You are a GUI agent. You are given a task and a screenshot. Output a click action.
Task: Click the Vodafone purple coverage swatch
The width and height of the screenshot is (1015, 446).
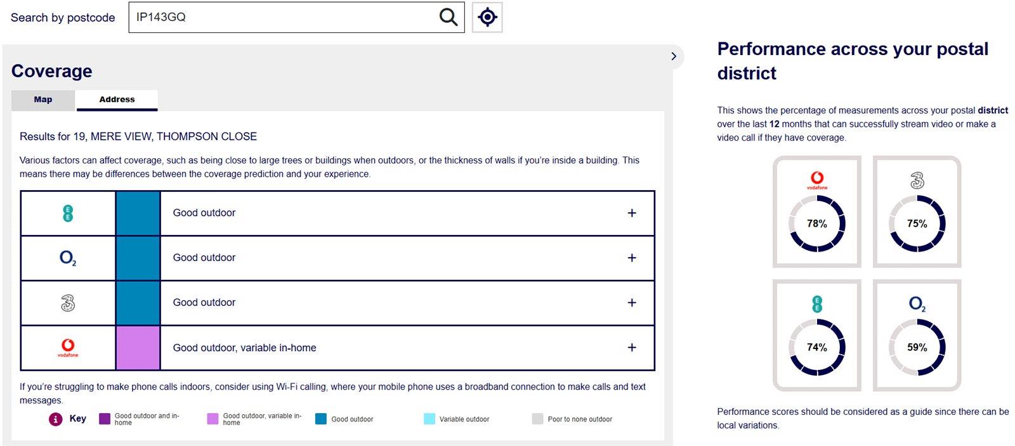(x=138, y=348)
